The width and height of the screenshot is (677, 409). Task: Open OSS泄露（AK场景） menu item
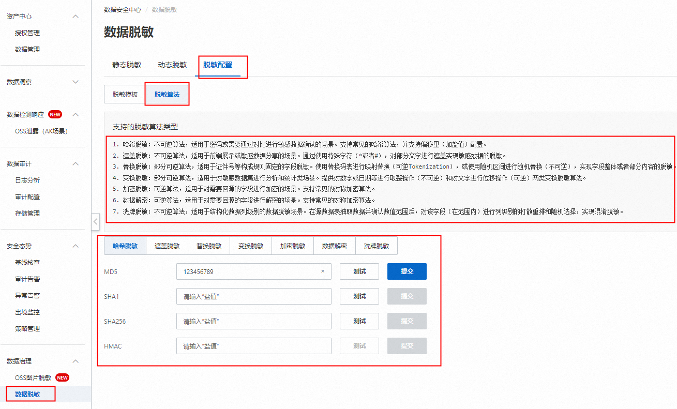(41, 131)
